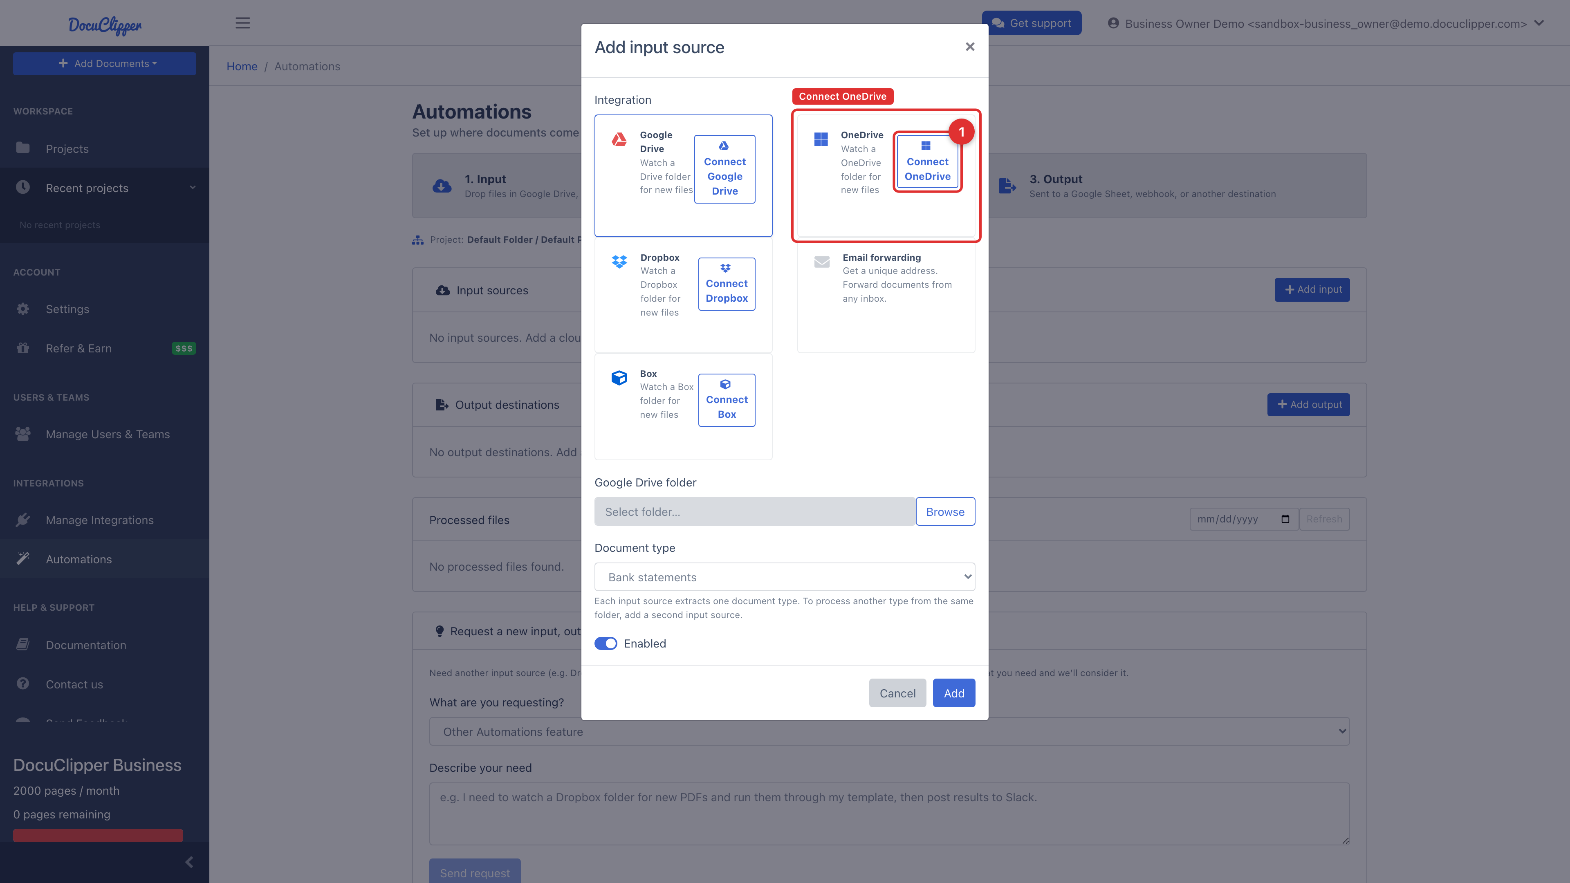The height and width of the screenshot is (883, 1570).
Task: Click the Google Drive logo icon
Action: click(619, 139)
